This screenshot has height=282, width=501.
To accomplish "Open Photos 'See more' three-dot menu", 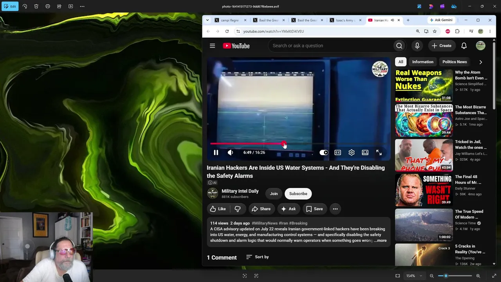I will pyautogui.click(x=82, y=6).
